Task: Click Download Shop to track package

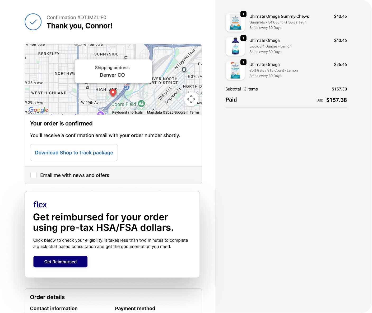Action: click(74, 153)
